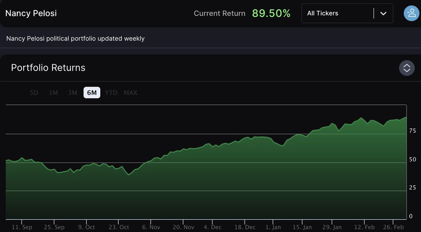The height and width of the screenshot is (232, 421).
Task: Collapse the Portfolio Returns panel
Action: pyautogui.click(x=407, y=68)
